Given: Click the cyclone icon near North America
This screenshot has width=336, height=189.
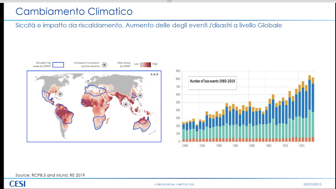Looking at the screenshot, I should tap(60, 94).
